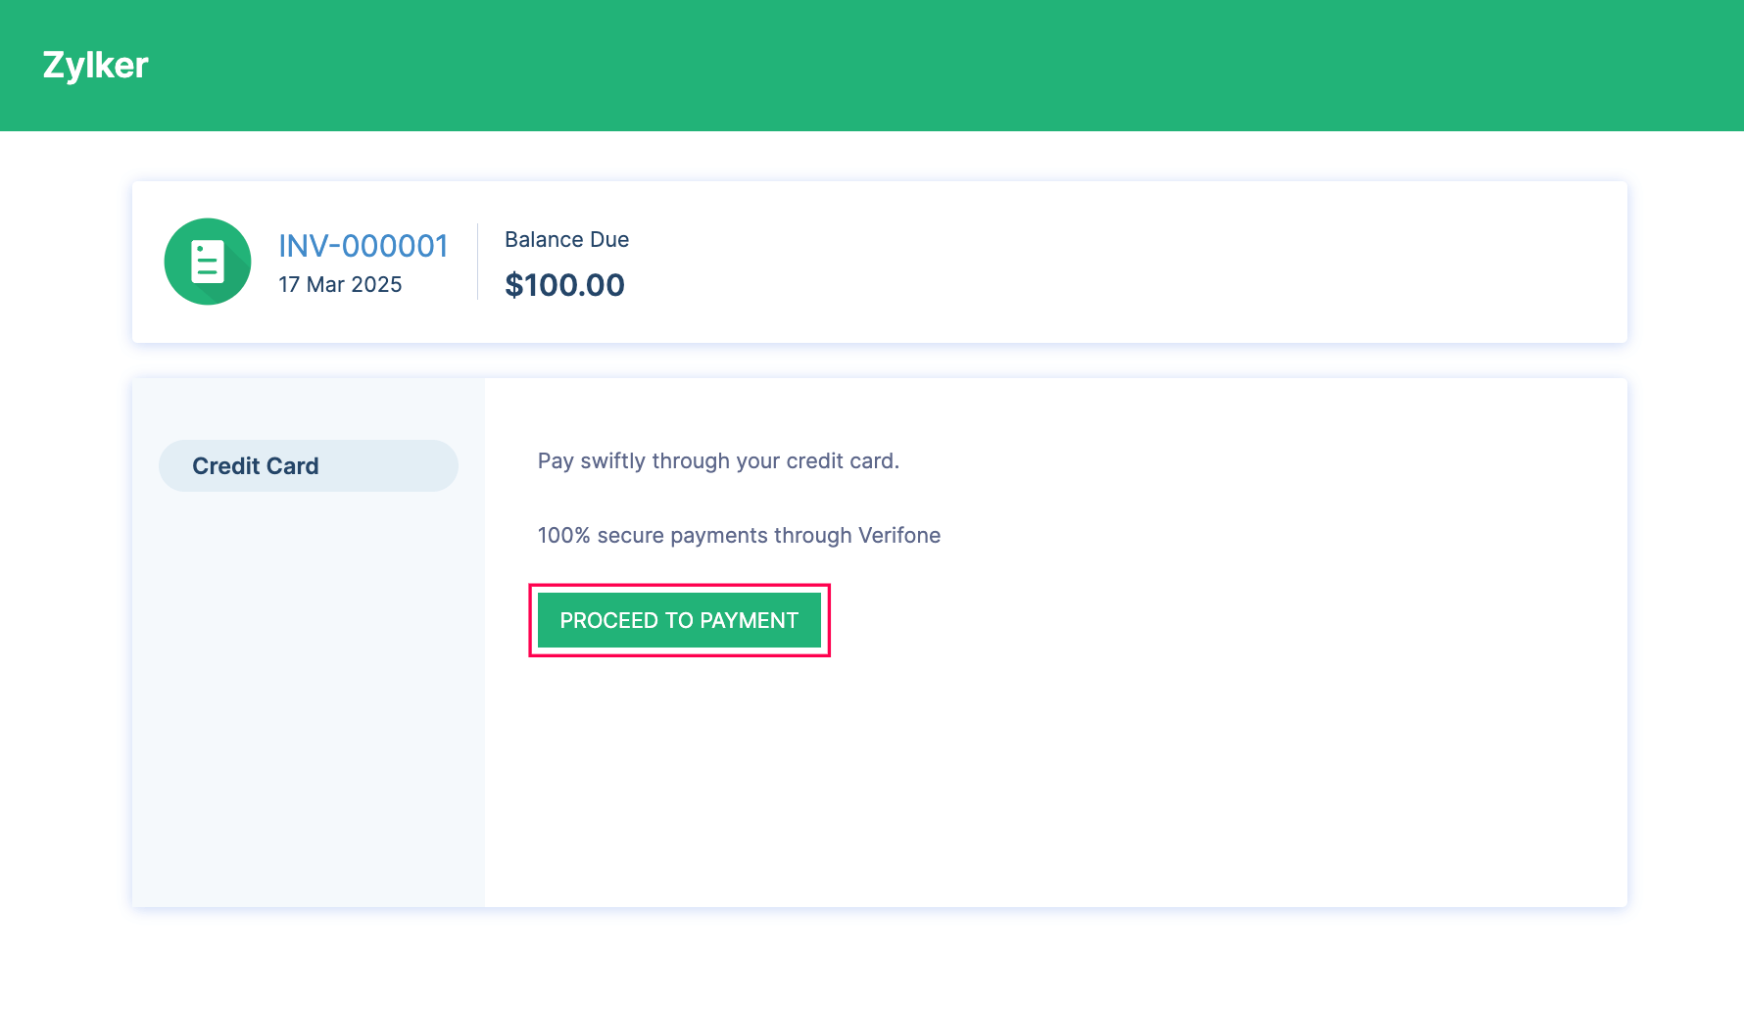Click the invoice number link
The height and width of the screenshot is (1009, 1744).
[363, 246]
